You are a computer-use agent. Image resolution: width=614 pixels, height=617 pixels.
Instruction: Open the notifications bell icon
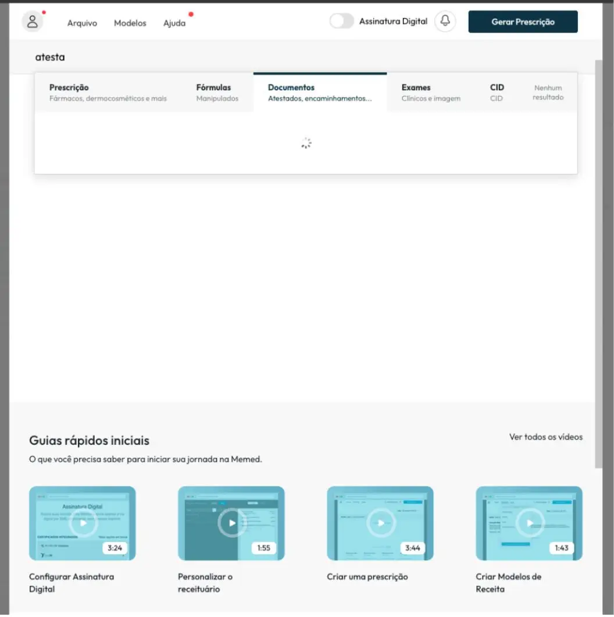click(x=445, y=21)
